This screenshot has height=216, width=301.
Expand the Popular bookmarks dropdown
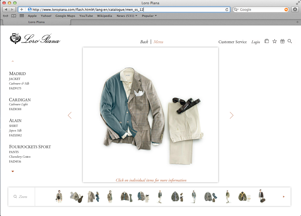pyautogui.click(x=149, y=16)
